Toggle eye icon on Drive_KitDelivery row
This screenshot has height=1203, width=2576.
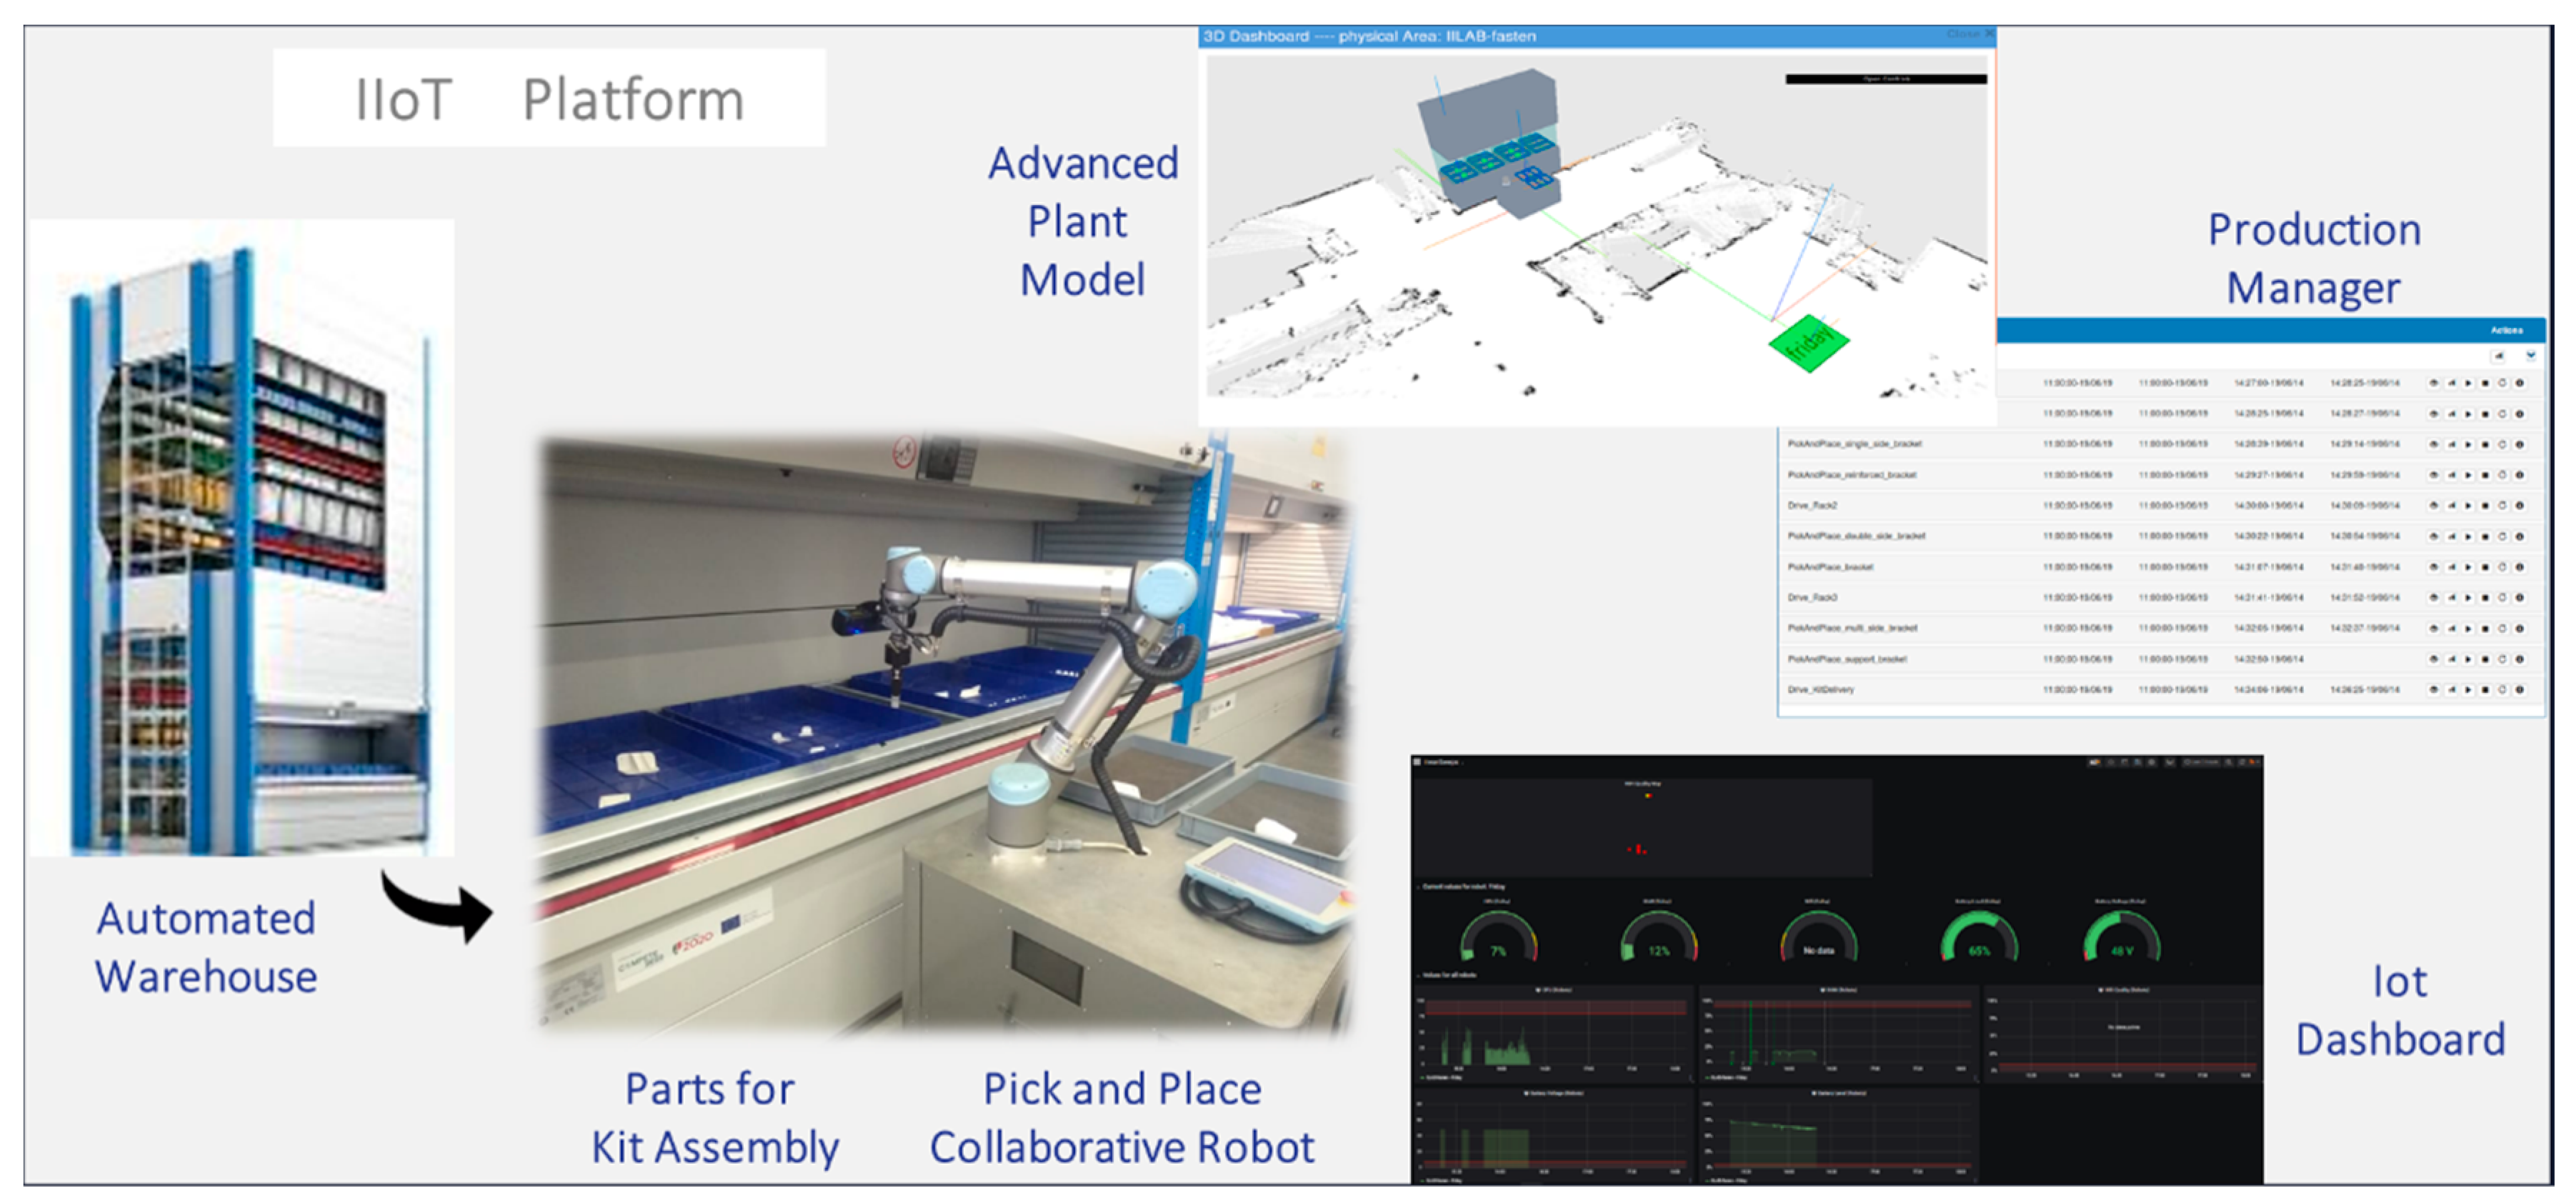click(2433, 690)
